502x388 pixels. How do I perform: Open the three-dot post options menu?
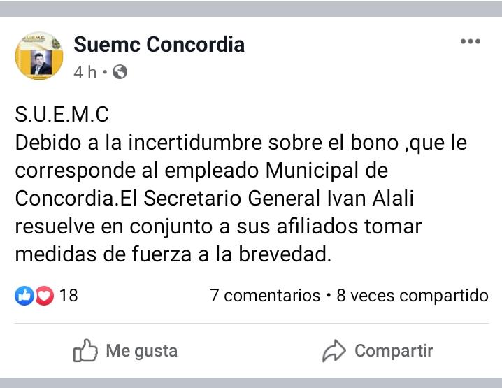(470, 42)
